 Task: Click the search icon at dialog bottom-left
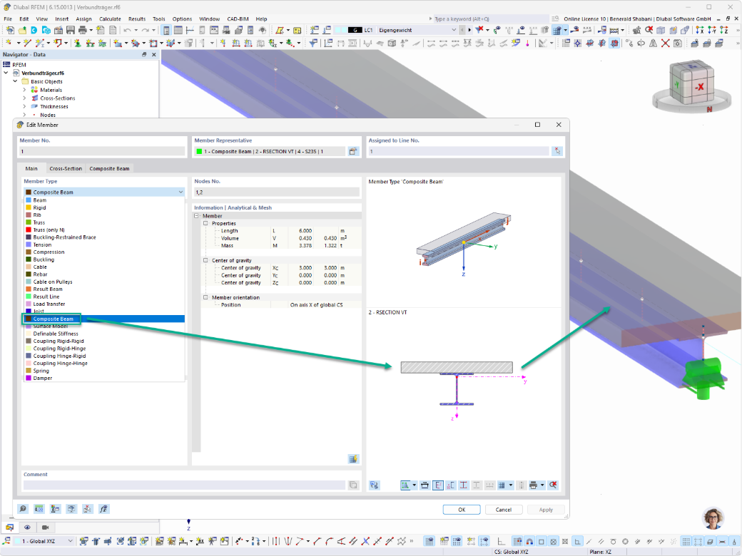(23, 509)
